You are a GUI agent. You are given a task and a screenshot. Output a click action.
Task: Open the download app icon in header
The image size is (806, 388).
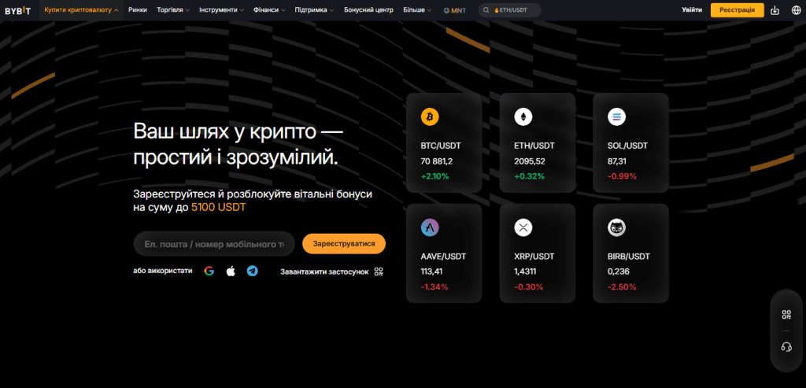pos(775,10)
